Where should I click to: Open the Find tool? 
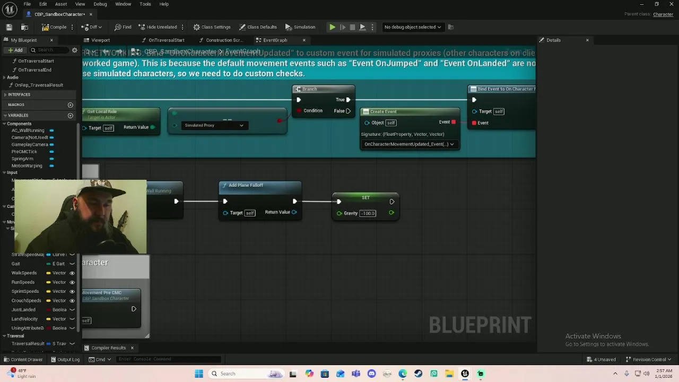(123, 27)
